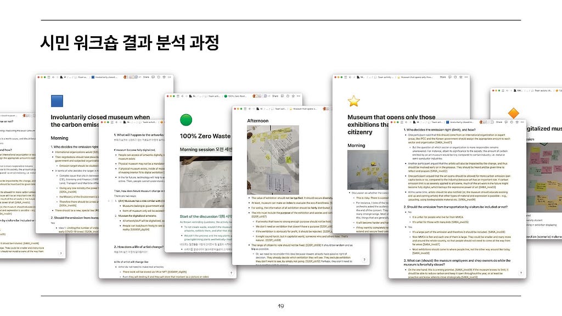This screenshot has width=562, height=316.
Task: View updates clock in 100% Zero Waste window
Action: (x=288, y=96)
